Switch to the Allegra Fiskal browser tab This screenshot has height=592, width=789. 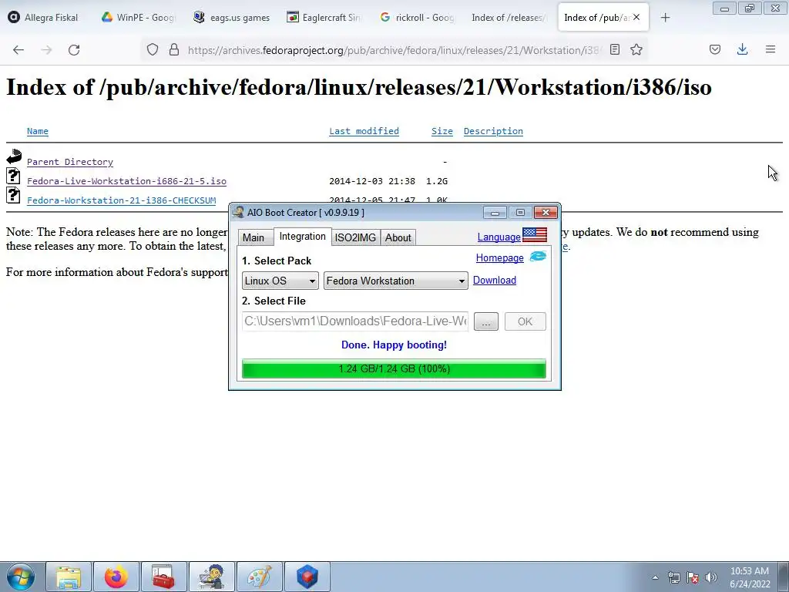click(44, 18)
